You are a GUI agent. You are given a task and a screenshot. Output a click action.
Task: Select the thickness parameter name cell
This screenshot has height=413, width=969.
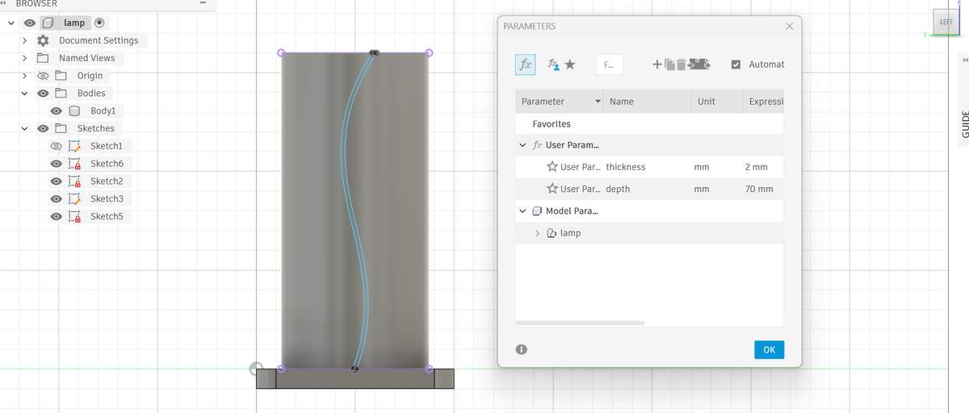coord(647,167)
